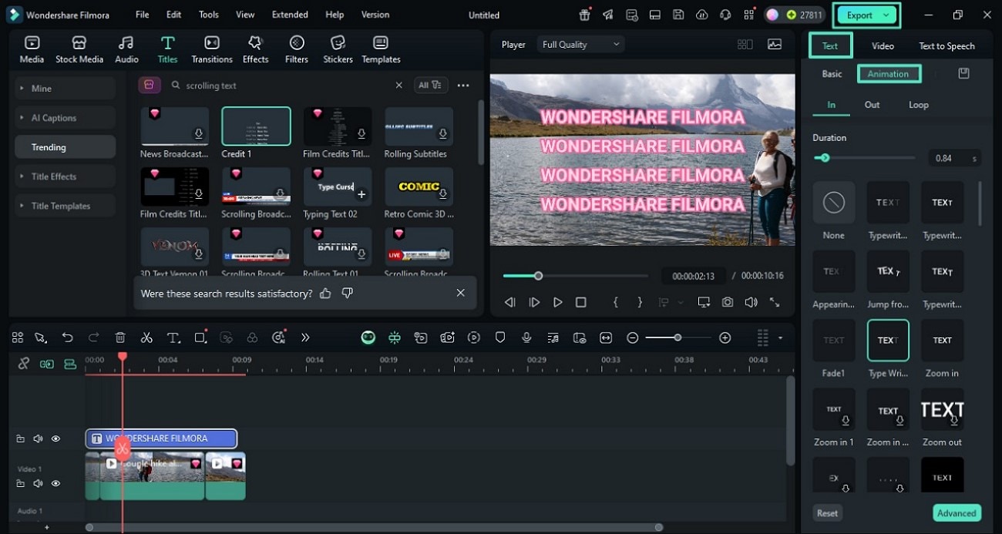
Task: Open the Filters panel
Action: (297, 49)
